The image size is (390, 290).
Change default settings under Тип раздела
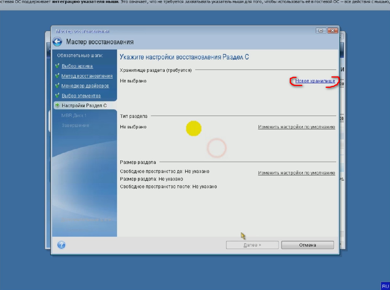(296, 127)
